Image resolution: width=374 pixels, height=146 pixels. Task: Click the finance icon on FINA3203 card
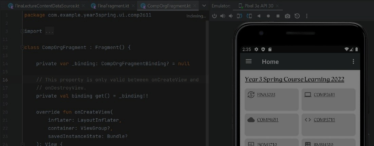(x=251, y=95)
